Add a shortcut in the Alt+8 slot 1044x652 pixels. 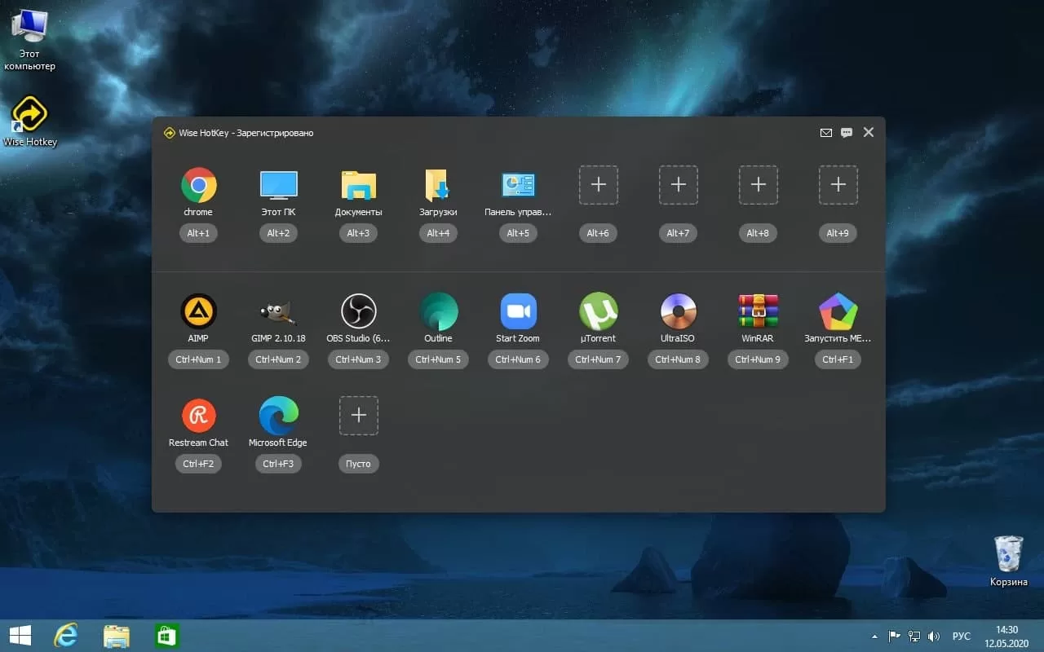tap(758, 185)
